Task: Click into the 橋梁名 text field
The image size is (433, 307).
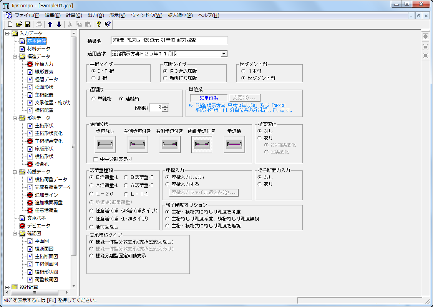Action: (169, 40)
